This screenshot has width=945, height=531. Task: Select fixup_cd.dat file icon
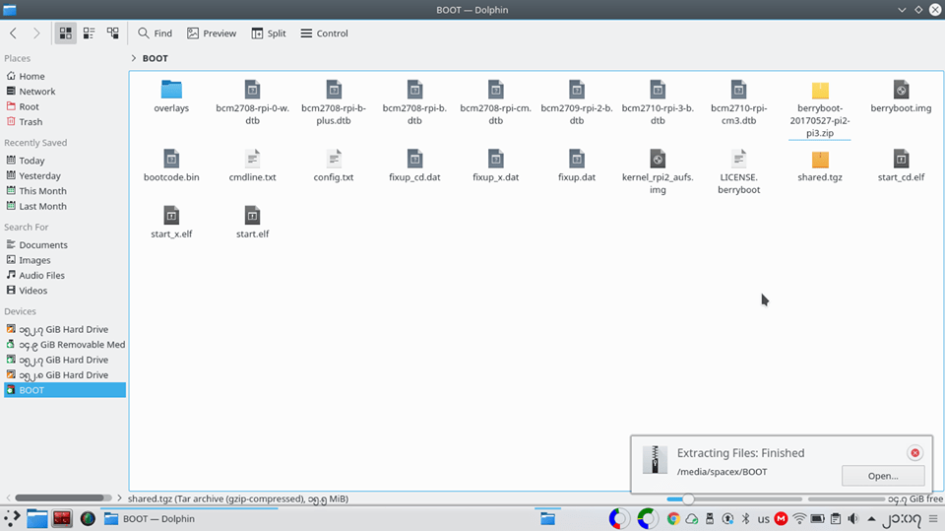pyautogui.click(x=414, y=159)
